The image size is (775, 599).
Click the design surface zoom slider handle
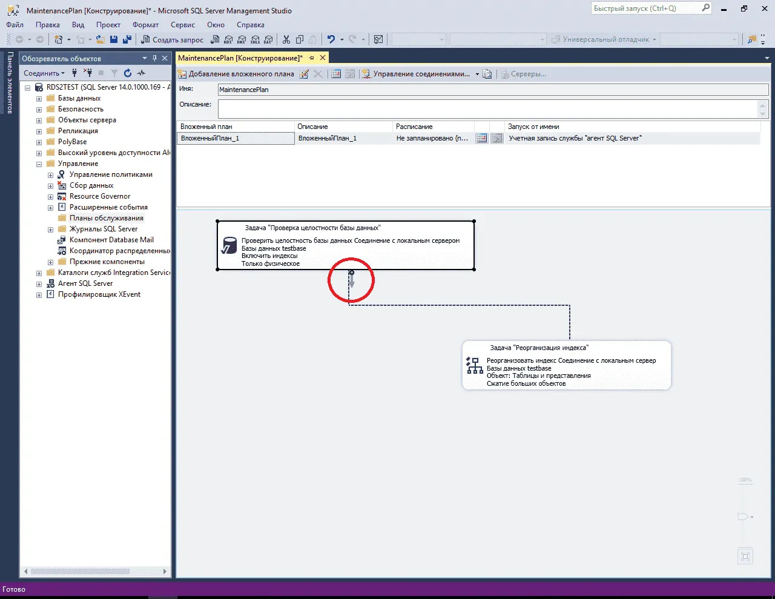click(743, 517)
